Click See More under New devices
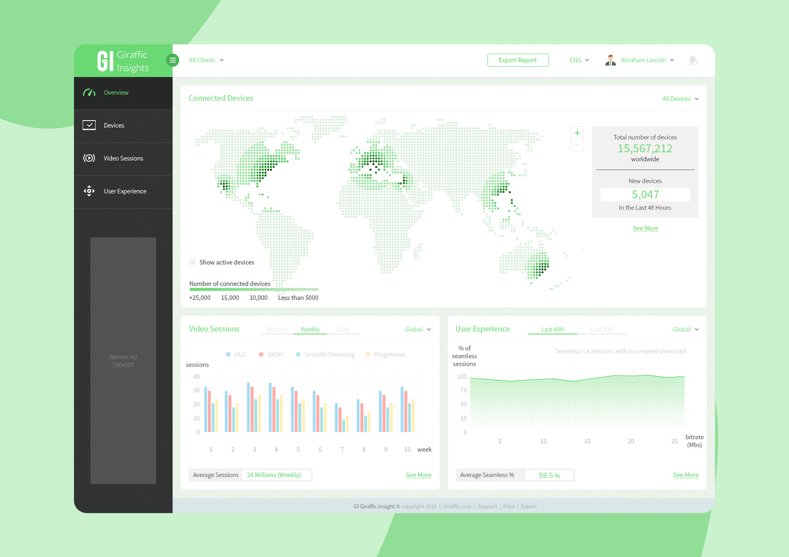The width and height of the screenshot is (789, 557). tap(645, 229)
